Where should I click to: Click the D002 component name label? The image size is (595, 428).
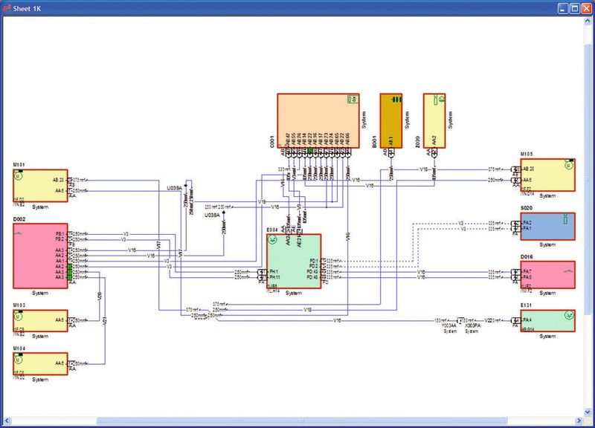pos(19,219)
